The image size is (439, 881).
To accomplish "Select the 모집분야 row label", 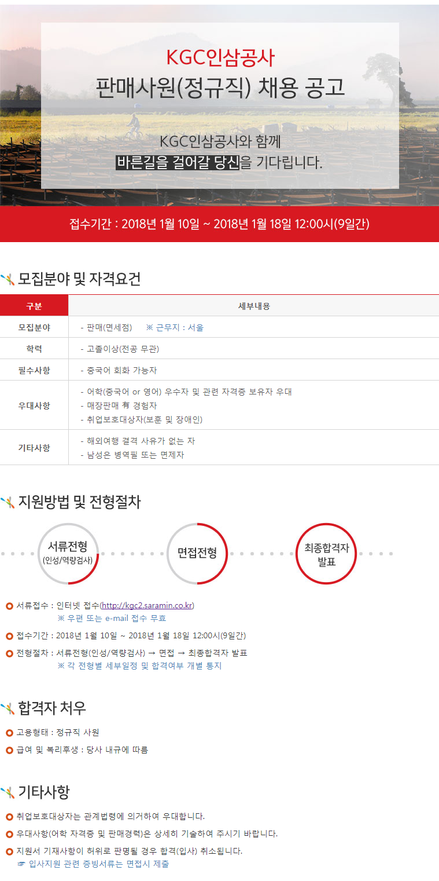I will click(34, 327).
